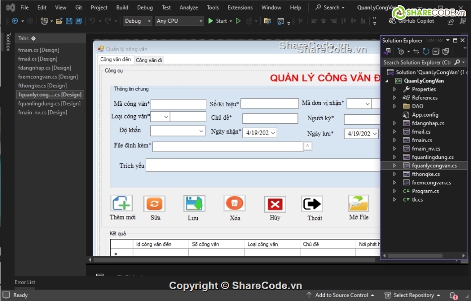Screen dimensions: 471x301
Task: Expand the References node
Action: pos(395,97)
